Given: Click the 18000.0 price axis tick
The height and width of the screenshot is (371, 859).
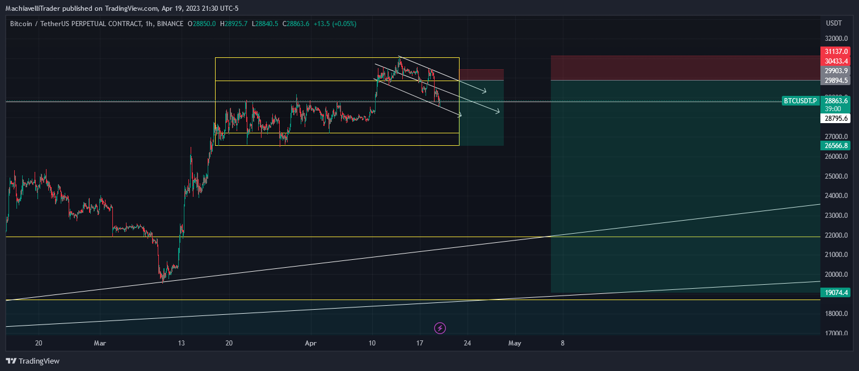Looking at the screenshot, I should [836, 314].
